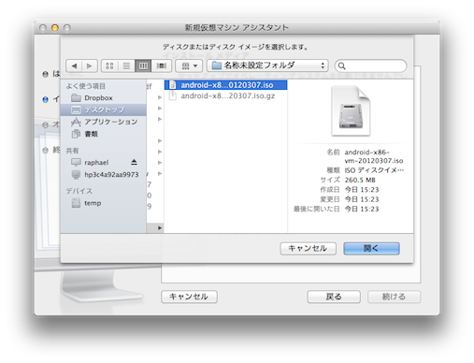
Task: Open the 名称未設定フォルダ location popup
Action: (267, 65)
